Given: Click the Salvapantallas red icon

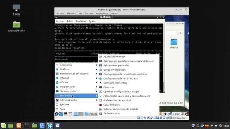Looking at the screenshot, I should pos(101,105).
